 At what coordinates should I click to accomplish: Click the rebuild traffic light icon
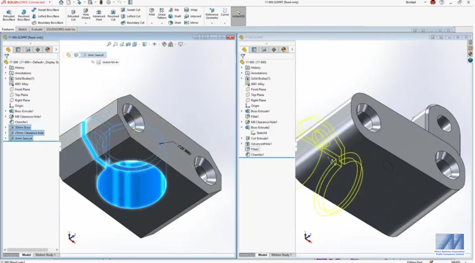101,2
